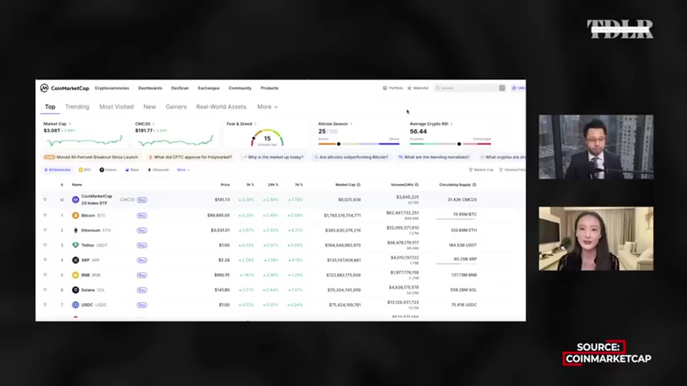Open the Cryptocurrencies menu
Image resolution: width=687 pixels, height=386 pixels.
point(112,88)
